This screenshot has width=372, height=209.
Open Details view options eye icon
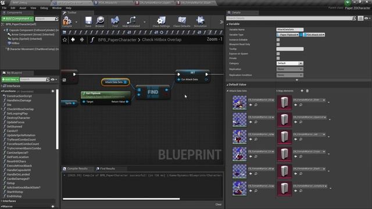pos(367,18)
